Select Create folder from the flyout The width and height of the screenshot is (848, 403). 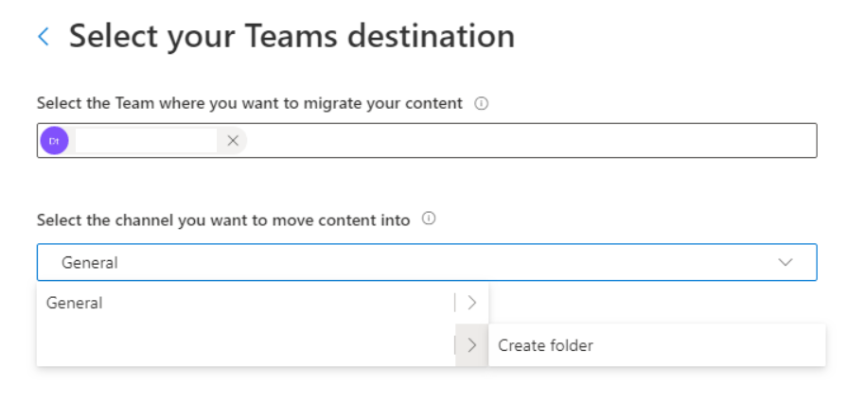(x=546, y=345)
